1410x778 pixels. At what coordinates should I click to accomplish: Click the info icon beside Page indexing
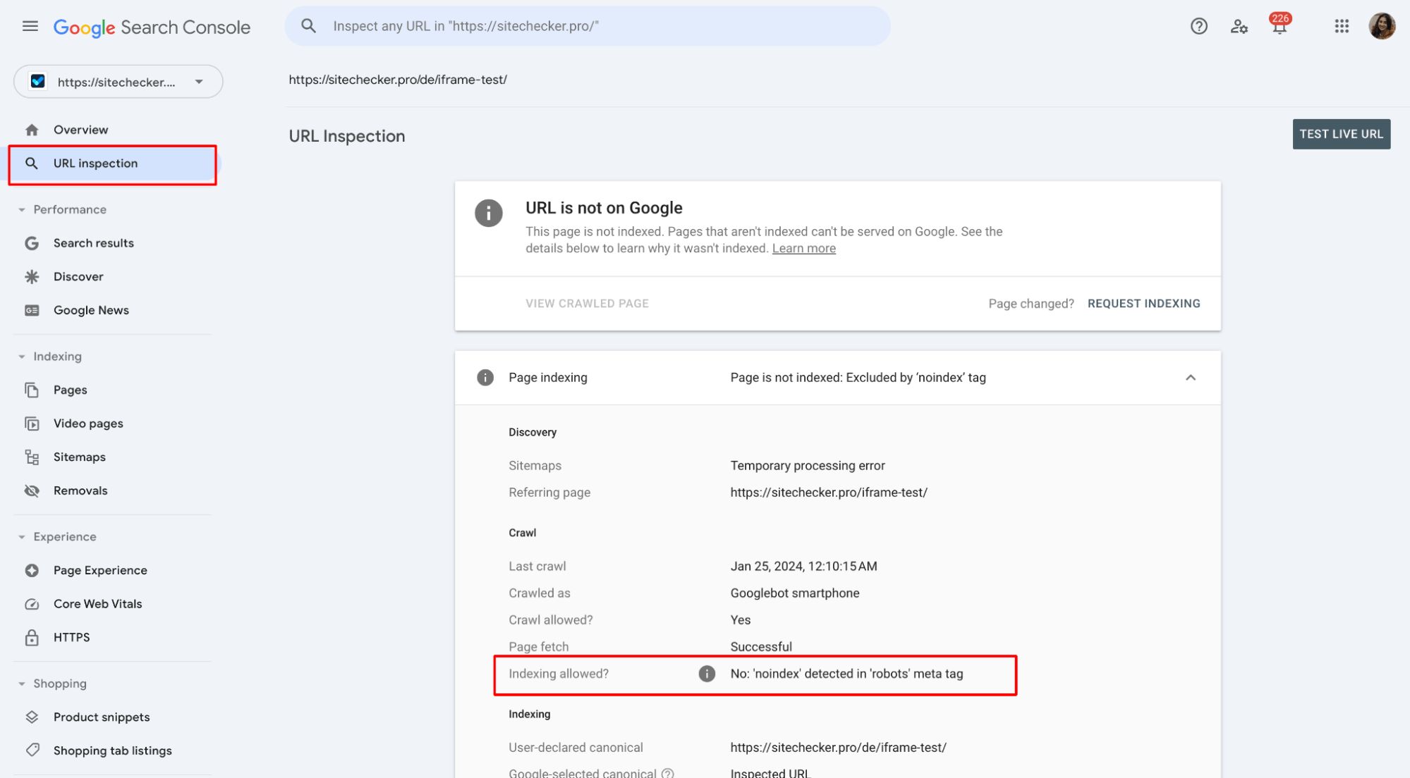tap(485, 378)
